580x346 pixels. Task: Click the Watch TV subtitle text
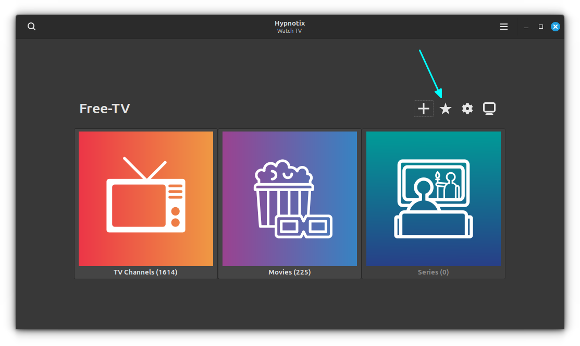click(289, 31)
